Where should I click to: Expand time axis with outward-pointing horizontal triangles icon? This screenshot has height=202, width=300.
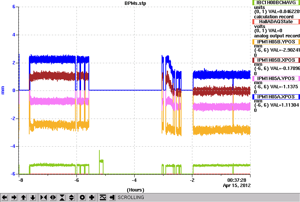pos(53,198)
